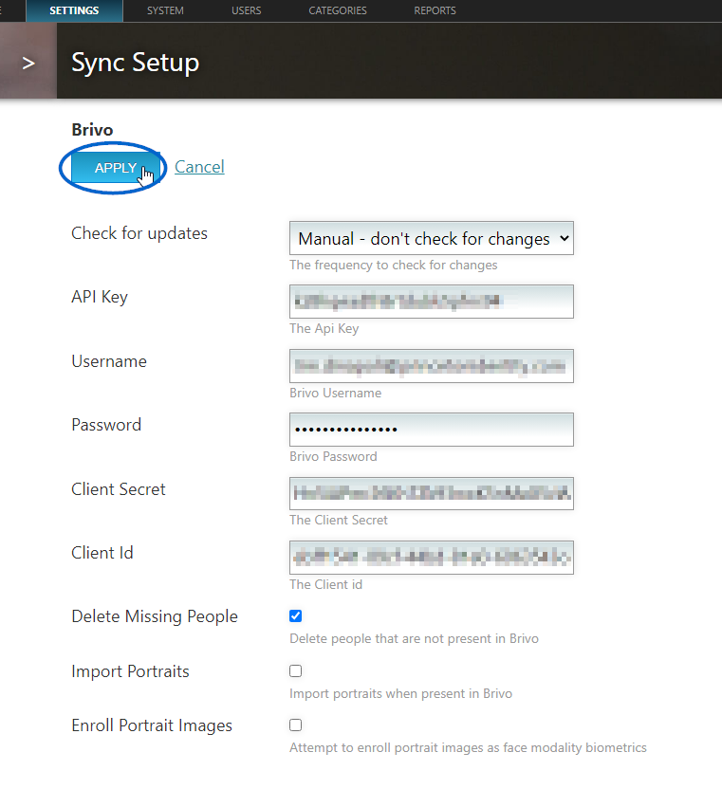Enable the Import Portraits checkbox

(296, 670)
